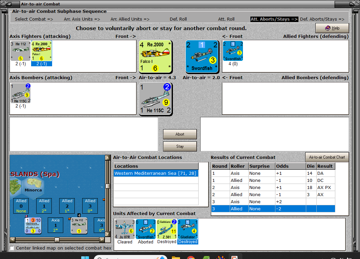
Task: Click the Def. Roll subphase
Action: [x=178, y=19]
